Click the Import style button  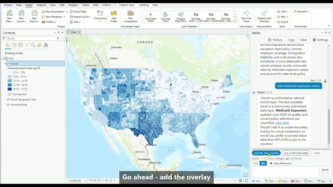pos(283,22)
